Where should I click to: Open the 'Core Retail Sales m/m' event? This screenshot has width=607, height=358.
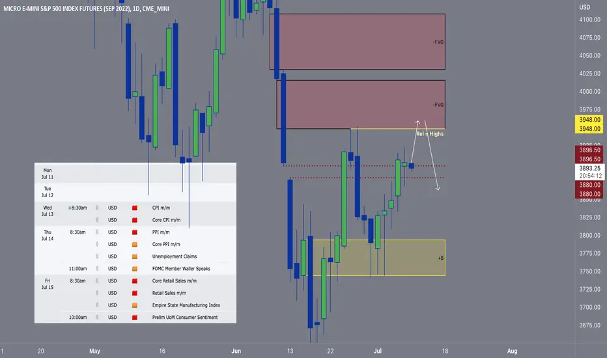click(175, 281)
